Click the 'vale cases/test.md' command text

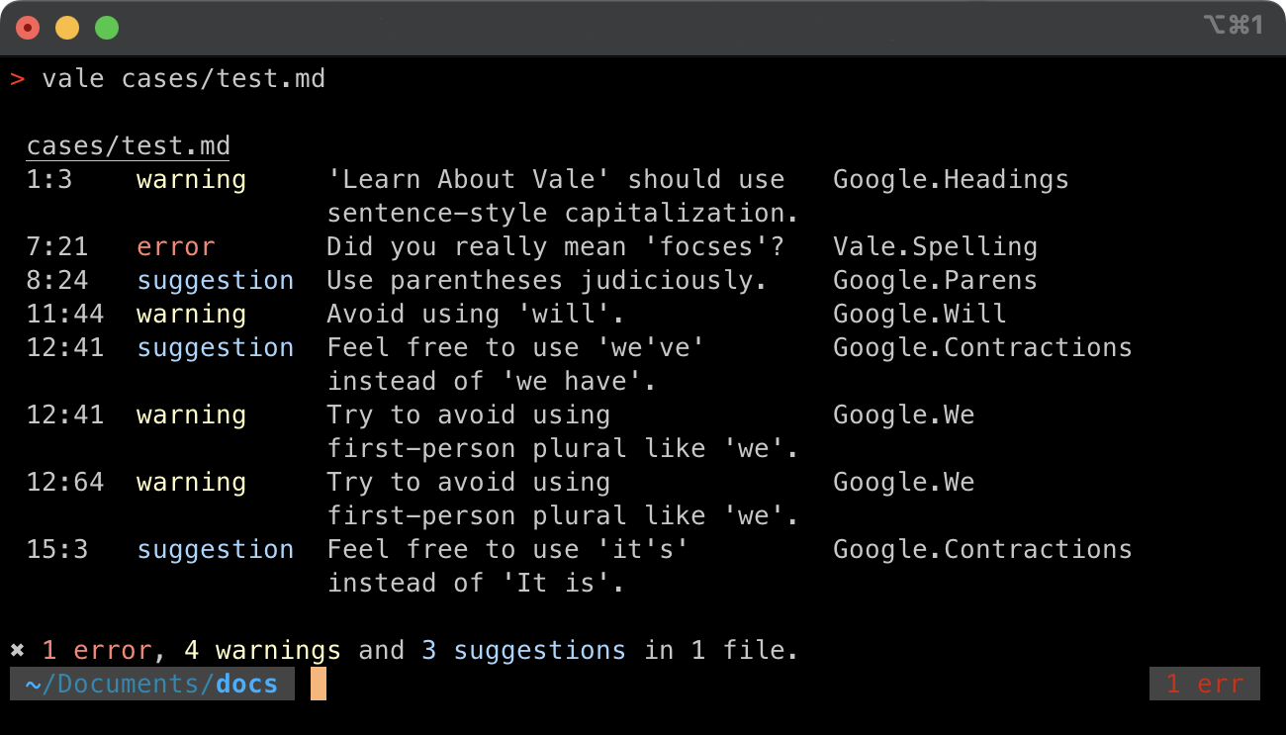pyautogui.click(x=183, y=79)
